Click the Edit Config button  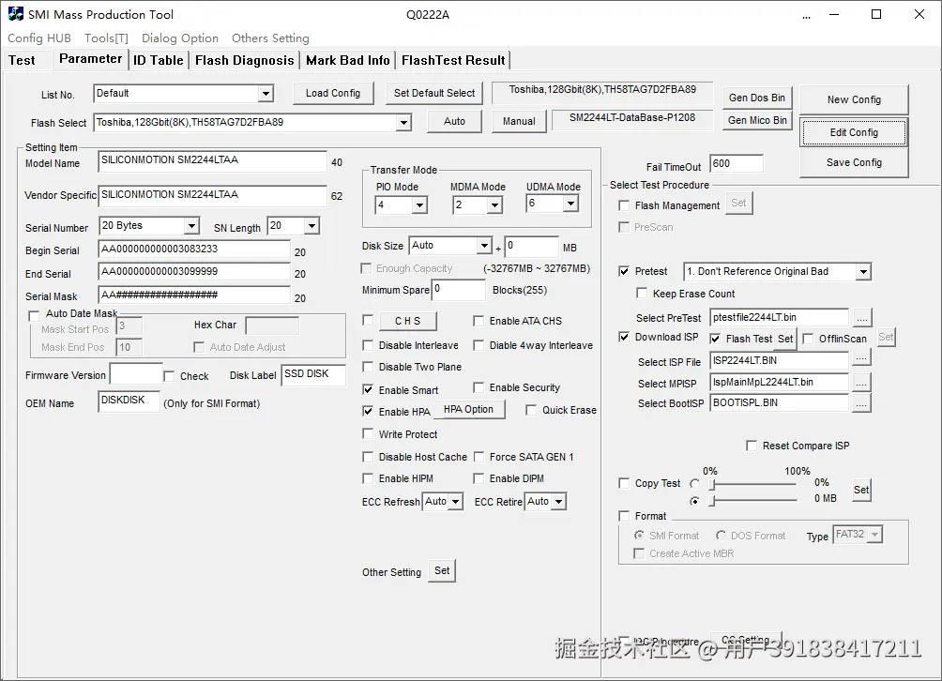(854, 132)
